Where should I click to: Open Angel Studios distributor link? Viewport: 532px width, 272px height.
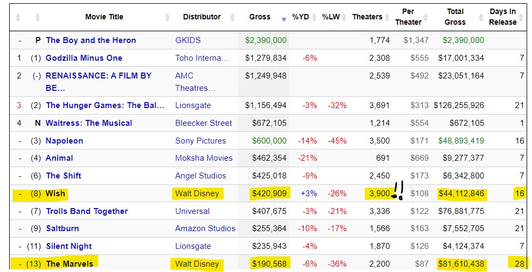[x=200, y=175]
